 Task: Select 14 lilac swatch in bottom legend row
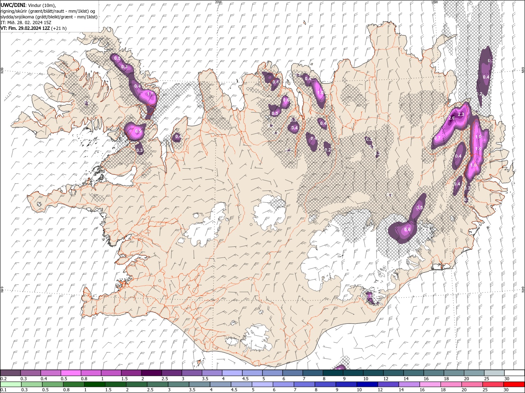tap(409, 384)
